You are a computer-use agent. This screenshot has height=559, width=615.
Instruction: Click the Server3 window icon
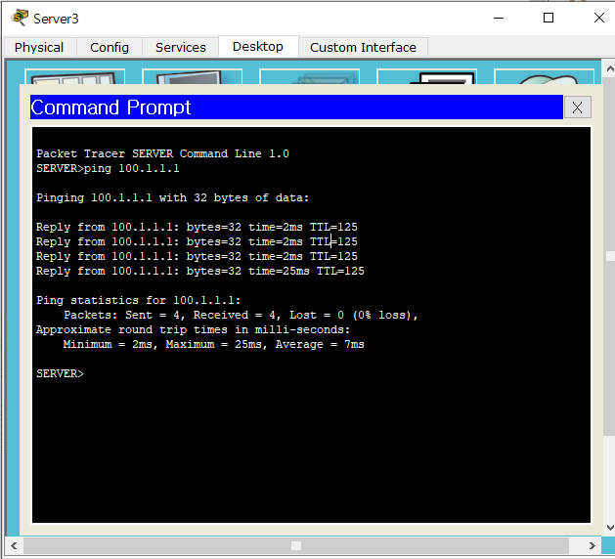(20, 18)
